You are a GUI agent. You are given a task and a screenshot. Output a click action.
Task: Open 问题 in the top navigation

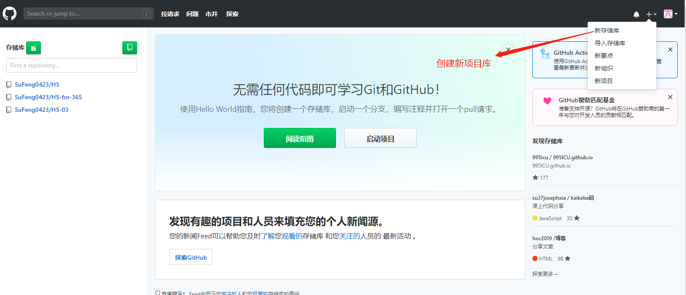(192, 14)
